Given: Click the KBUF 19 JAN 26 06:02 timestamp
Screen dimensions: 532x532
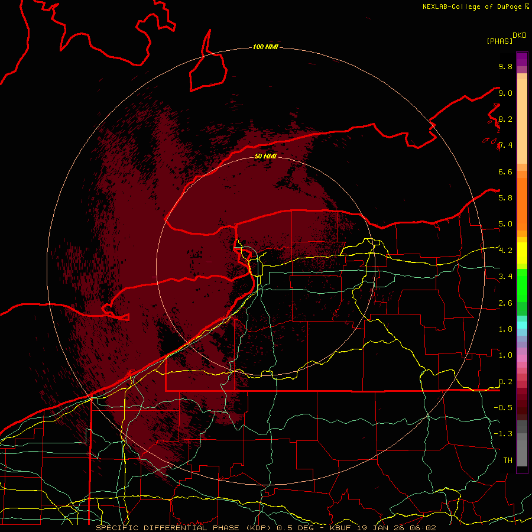Looking at the screenshot, I should tap(382, 528).
